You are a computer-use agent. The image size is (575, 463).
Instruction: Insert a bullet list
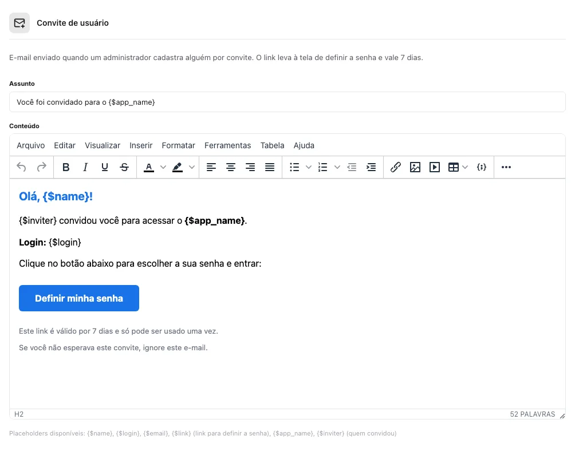294,167
